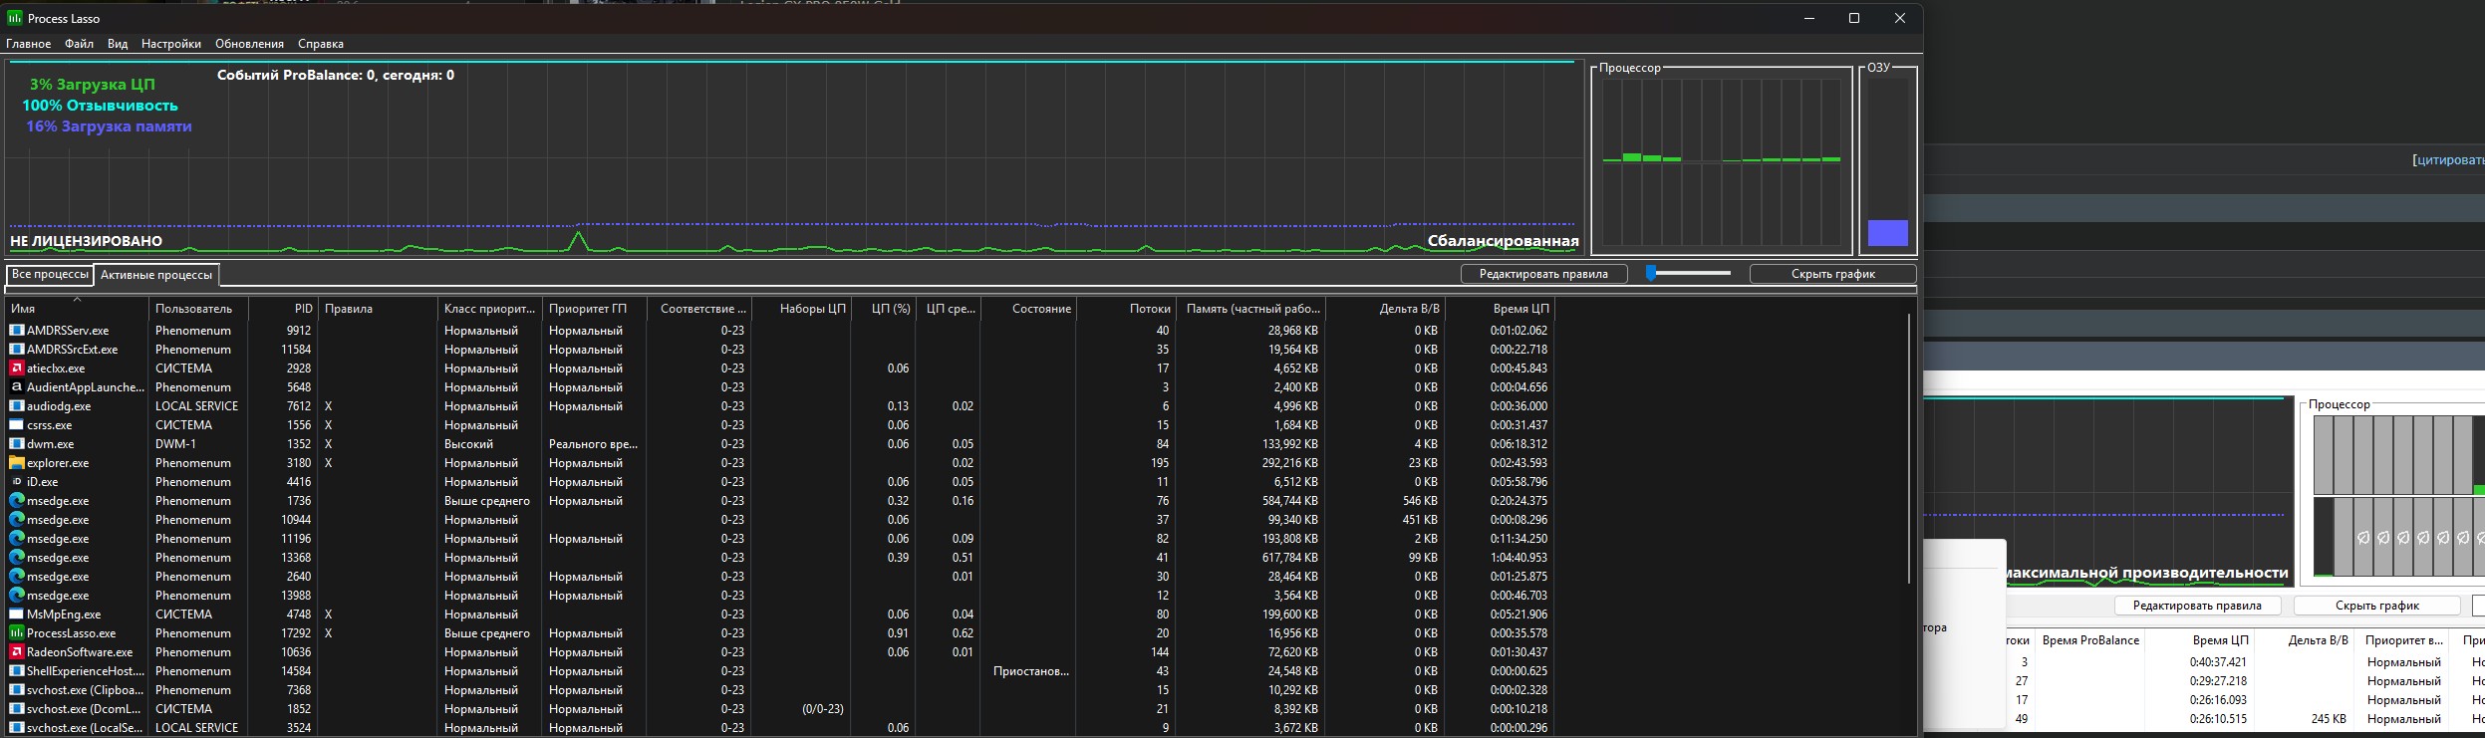Open the Вид menu
Image resolution: width=2485 pixels, height=738 pixels.
pyautogui.click(x=118, y=44)
